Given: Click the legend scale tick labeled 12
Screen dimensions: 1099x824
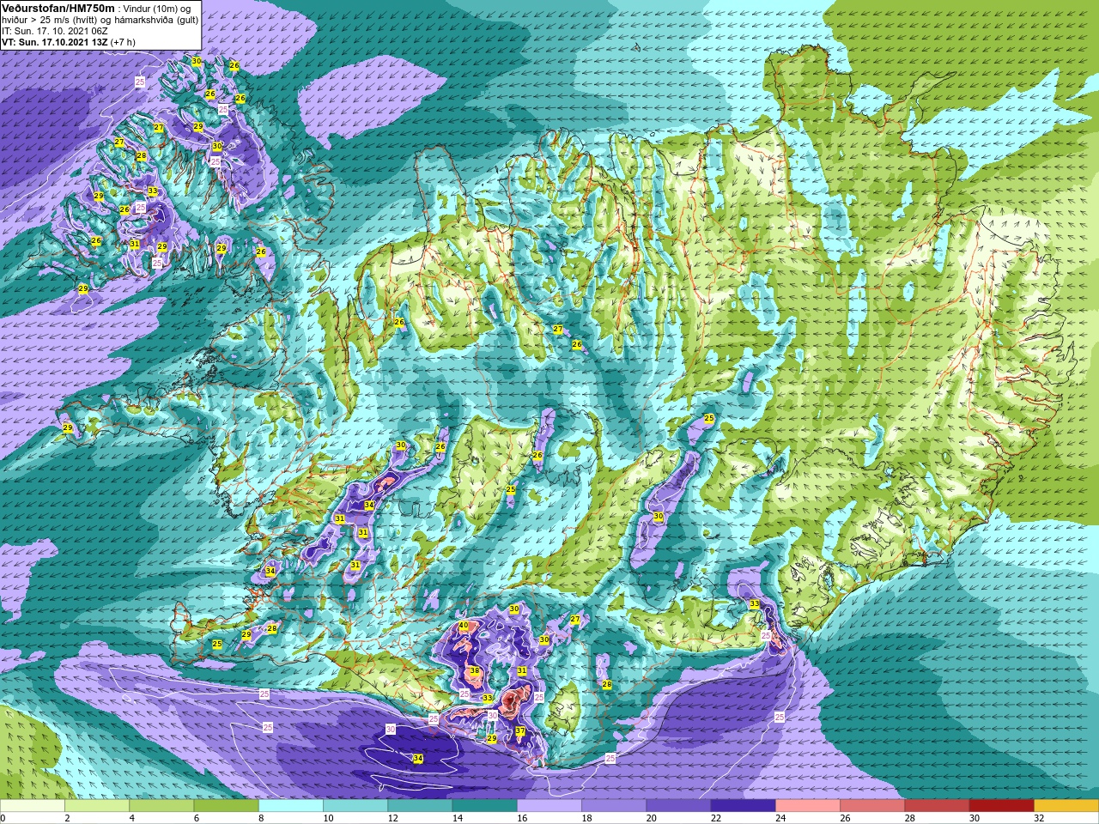Looking at the screenshot, I should [392, 818].
